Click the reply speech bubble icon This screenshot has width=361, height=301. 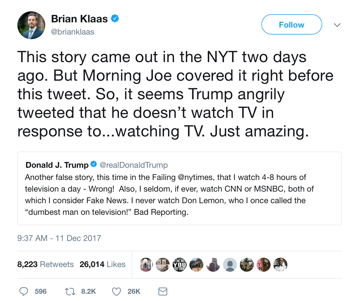tap(24, 291)
